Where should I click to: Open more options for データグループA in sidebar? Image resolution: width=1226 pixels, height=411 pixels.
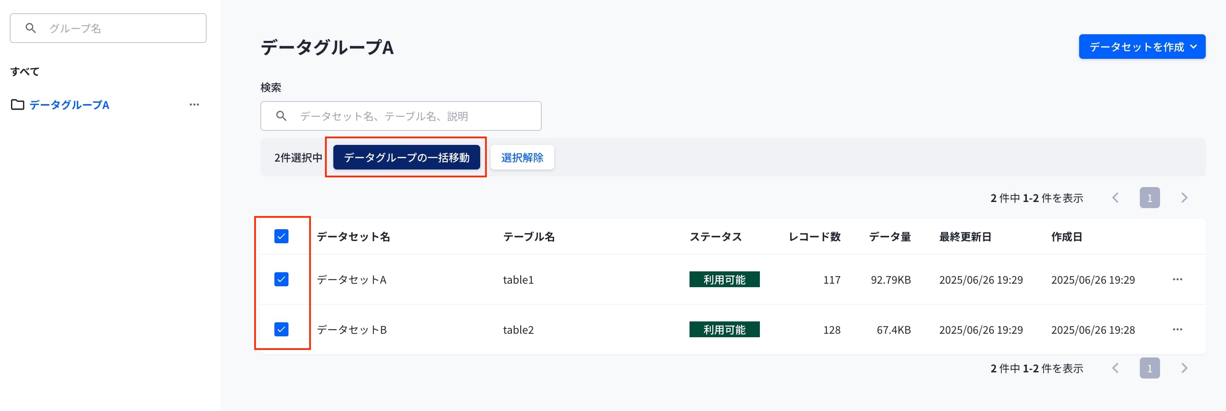pyautogui.click(x=194, y=105)
